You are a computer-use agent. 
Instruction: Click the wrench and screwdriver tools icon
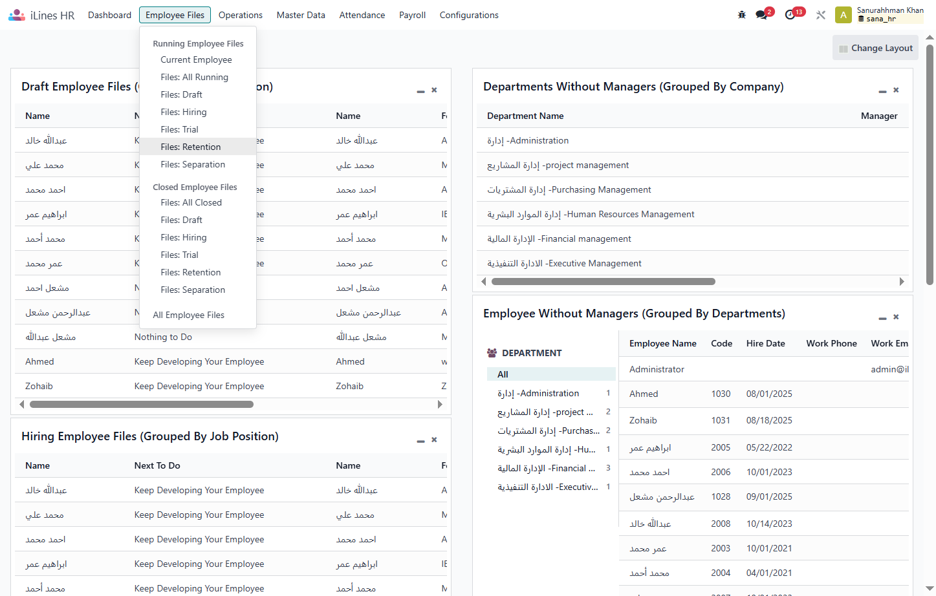[821, 15]
